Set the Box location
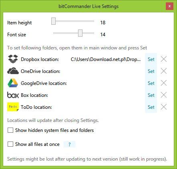177x169 pixels. pyautogui.click(x=151, y=95)
